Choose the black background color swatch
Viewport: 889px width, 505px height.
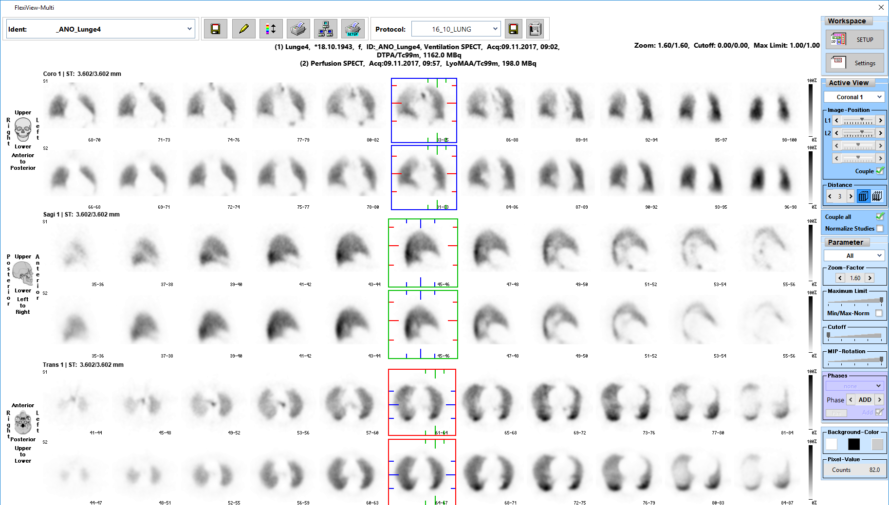pyautogui.click(x=853, y=444)
